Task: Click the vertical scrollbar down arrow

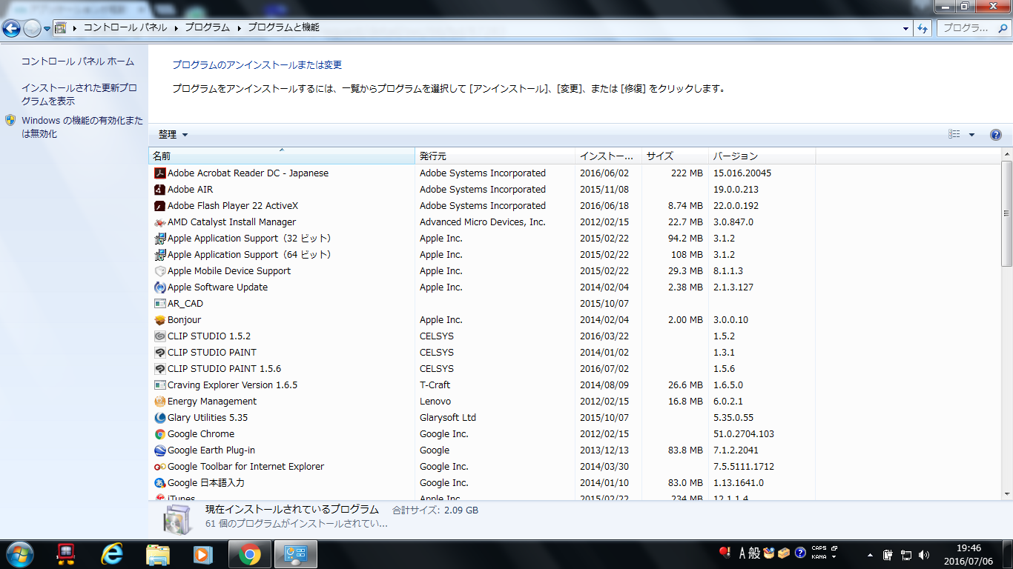Action: tap(1006, 493)
